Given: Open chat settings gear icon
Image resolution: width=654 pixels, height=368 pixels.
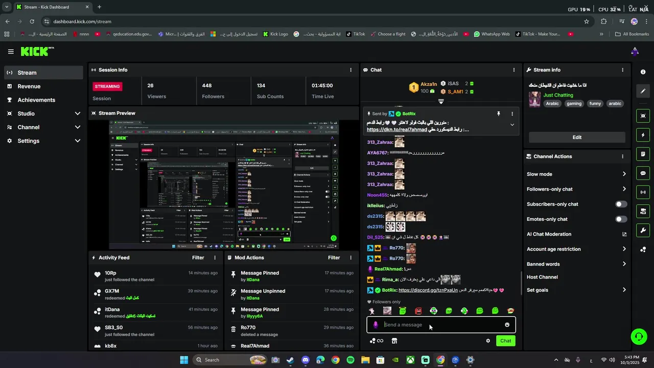Looking at the screenshot, I should coord(488,341).
